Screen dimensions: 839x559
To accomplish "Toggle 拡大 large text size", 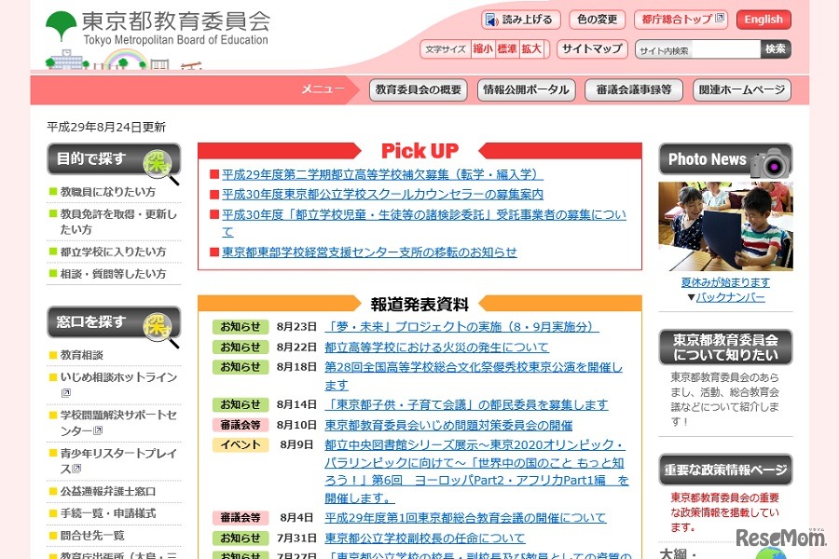I will pyautogui.click(x=531, y=48).
